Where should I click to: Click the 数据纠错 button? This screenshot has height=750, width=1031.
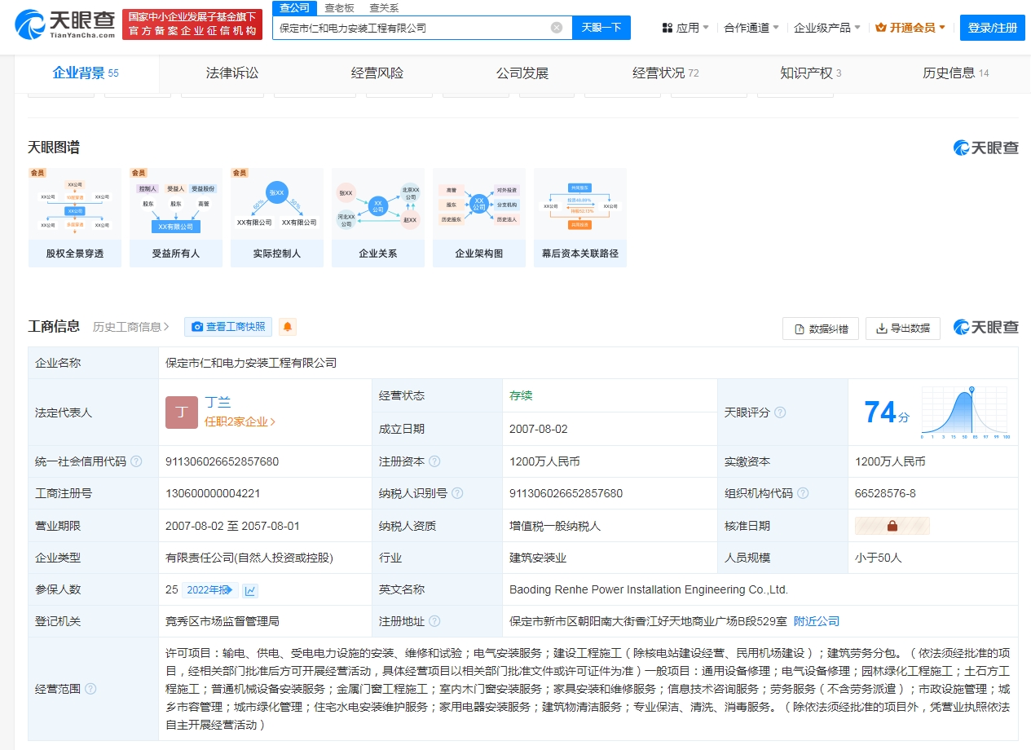pos(821,329)
